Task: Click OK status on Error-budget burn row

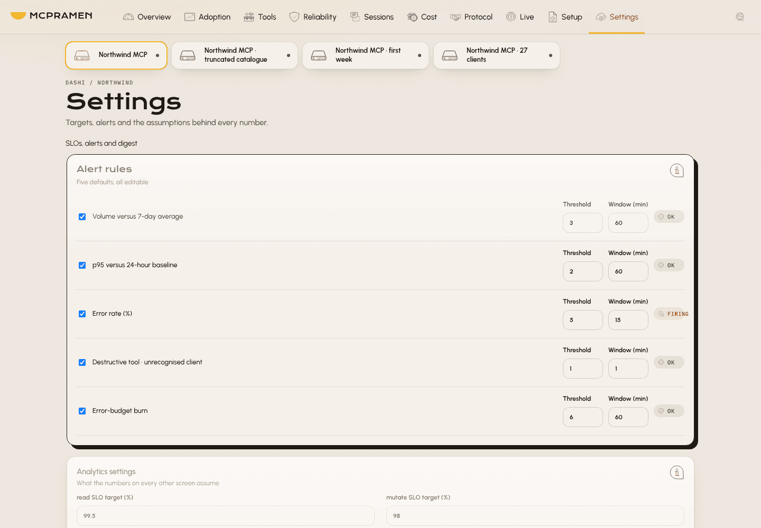Action: (669, 411)
